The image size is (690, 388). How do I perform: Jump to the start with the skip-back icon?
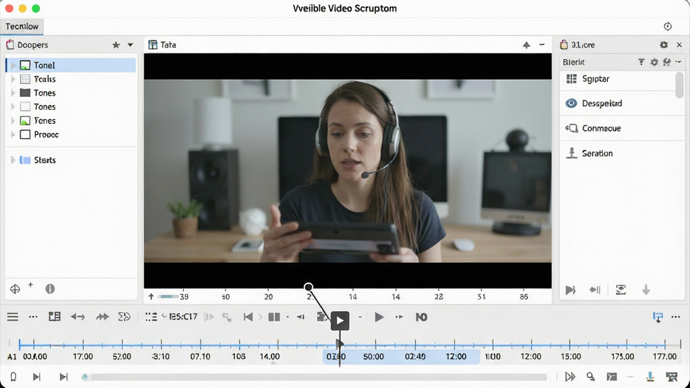pyautogui.click(x=248, y=317)
